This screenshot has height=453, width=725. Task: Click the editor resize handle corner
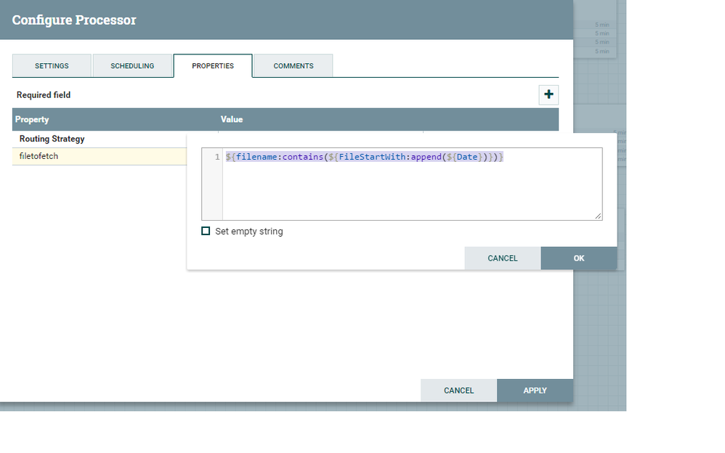pos(598,216)
